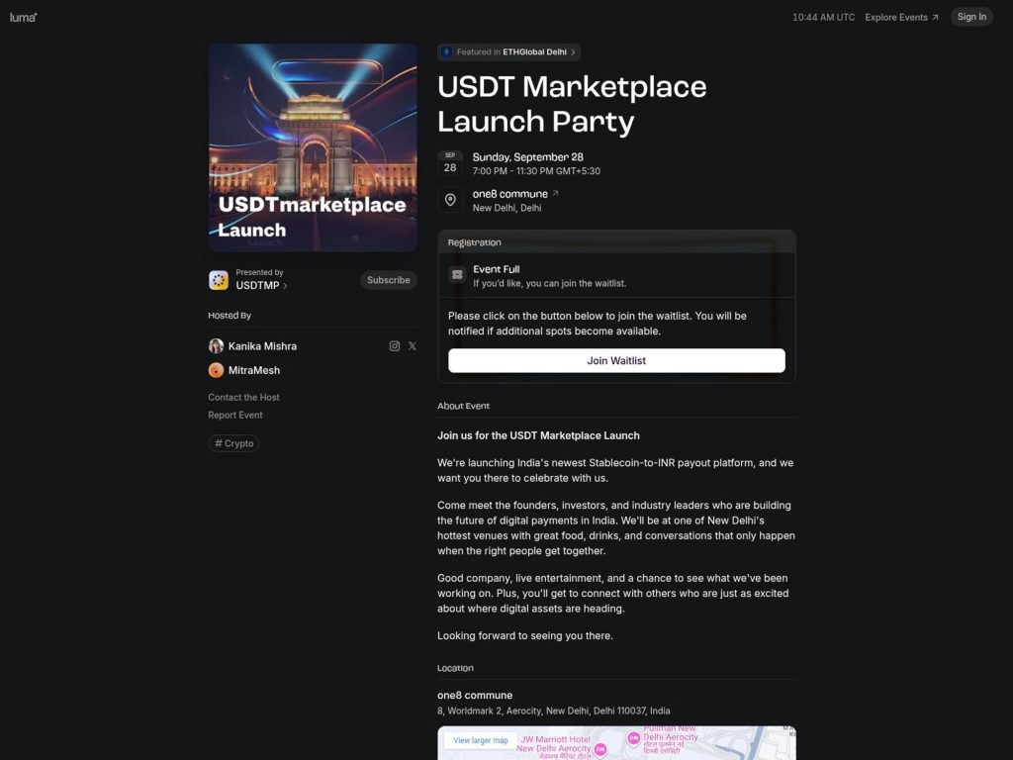Click the envelope icon next to Event Full
Viewport: 1013px width, 760px height.
point(457,275)
